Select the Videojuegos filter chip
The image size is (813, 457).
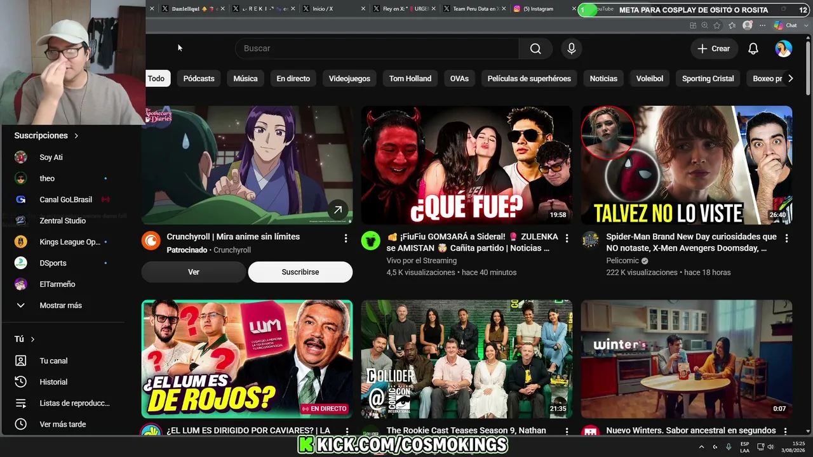tap(349, 79)
